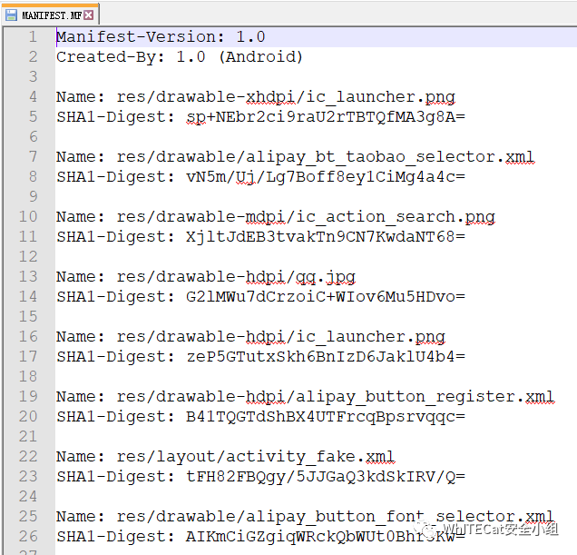
Task: Click the ic_action_search.png Name line
Action: 276,217
